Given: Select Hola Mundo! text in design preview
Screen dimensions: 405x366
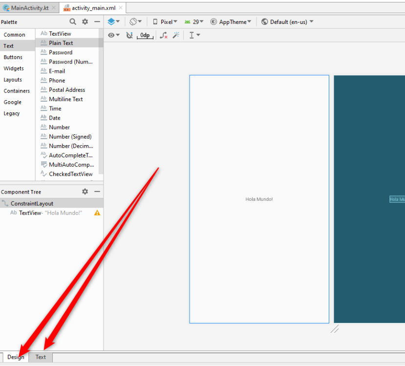Looking at the screenshot, I should click(x=259, y=199).
